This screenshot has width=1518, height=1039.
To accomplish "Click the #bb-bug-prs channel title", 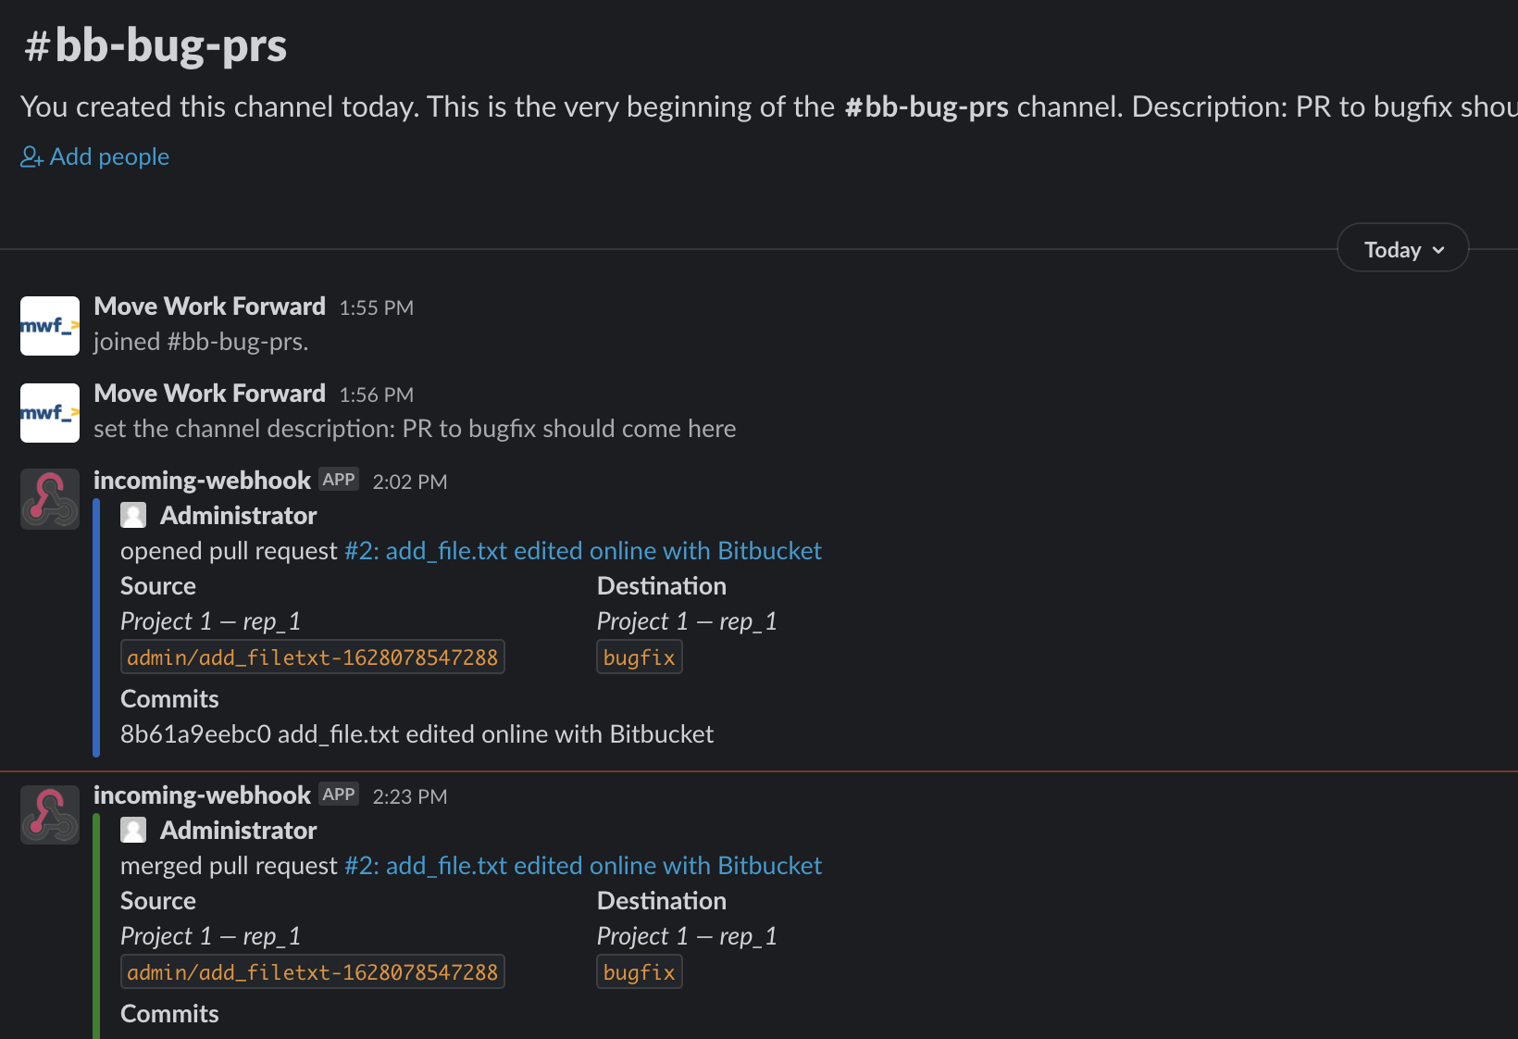I will 155,44.
